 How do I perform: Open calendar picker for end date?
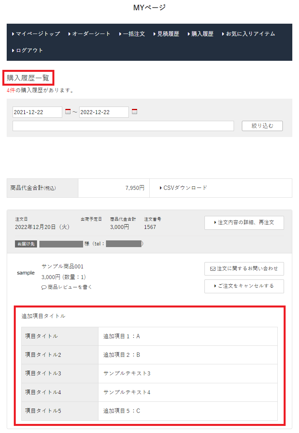(134, 112)
